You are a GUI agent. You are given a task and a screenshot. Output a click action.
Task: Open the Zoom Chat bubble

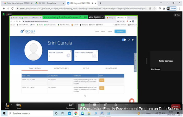(x=95, y=105)
